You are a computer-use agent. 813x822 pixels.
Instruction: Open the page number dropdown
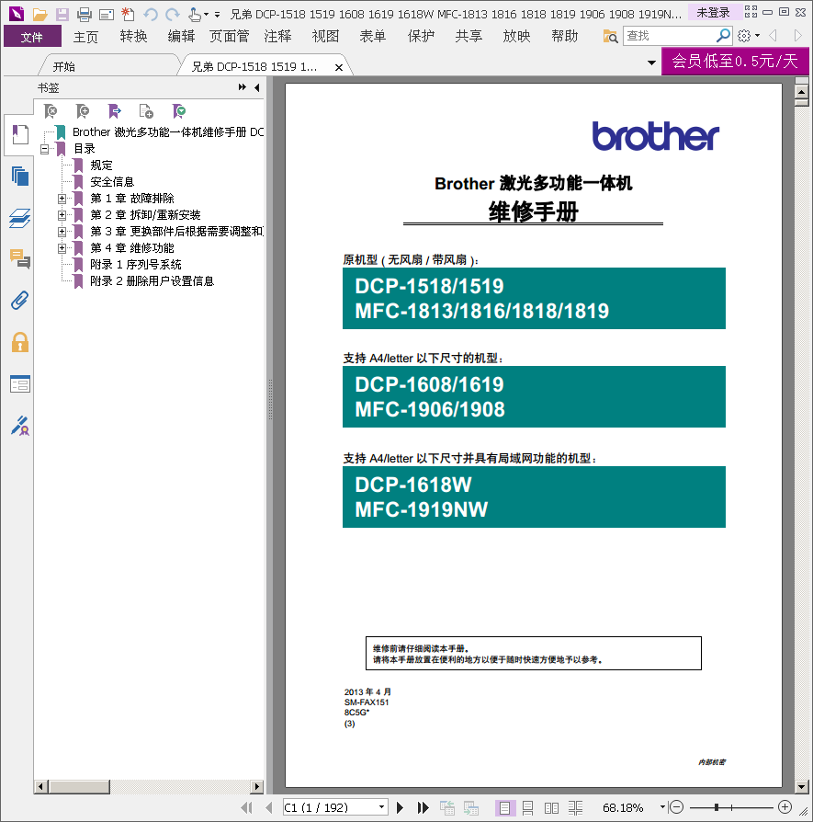coord(382,807)
